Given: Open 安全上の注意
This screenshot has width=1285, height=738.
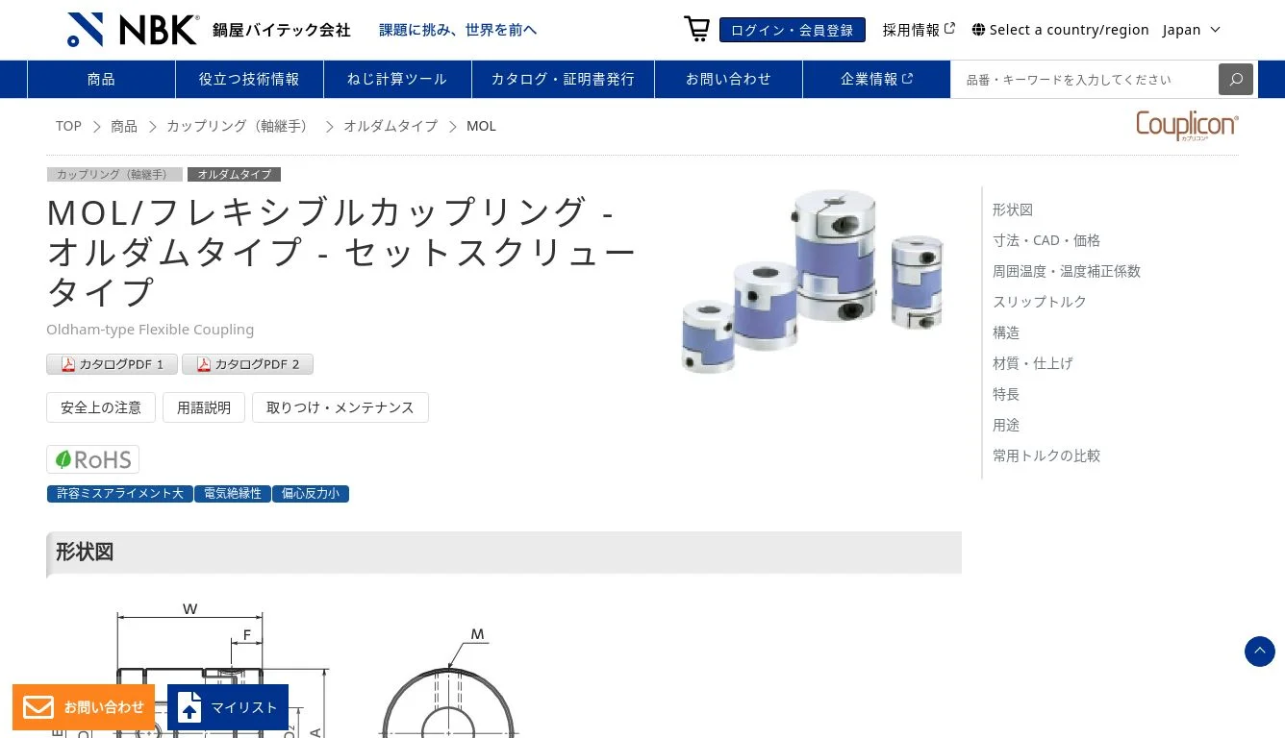Looking at the screenshot, I should pos(101,407).
